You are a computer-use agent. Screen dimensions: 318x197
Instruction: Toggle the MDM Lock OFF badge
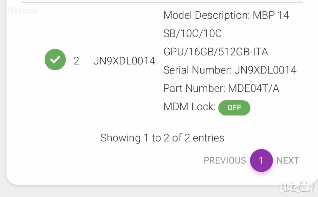234,108
